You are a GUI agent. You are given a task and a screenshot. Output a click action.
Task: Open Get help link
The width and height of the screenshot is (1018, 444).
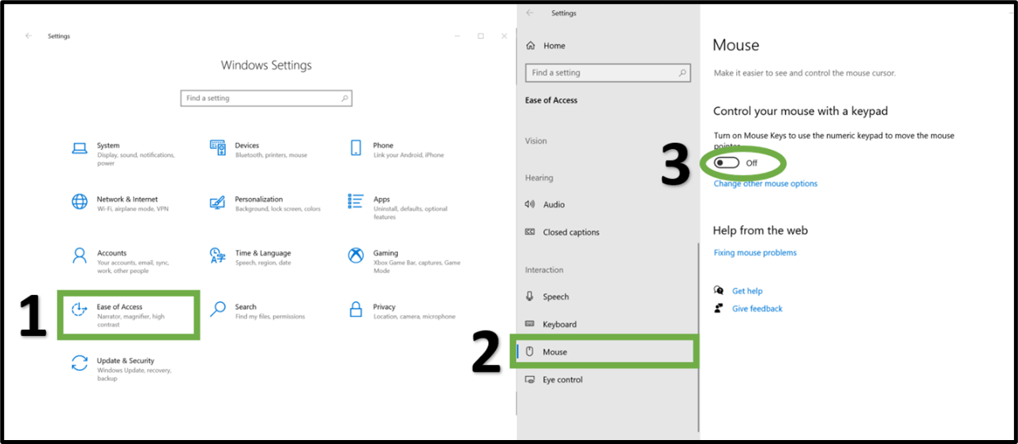click(747, 291)
